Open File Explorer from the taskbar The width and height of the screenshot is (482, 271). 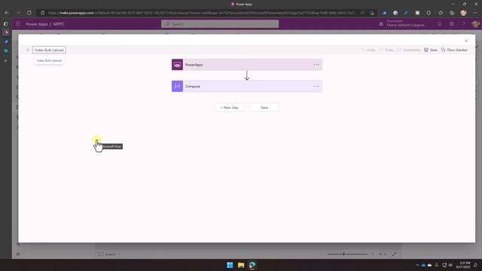241,265
